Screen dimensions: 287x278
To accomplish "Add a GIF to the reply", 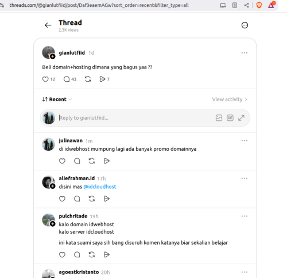I will 230,118.
